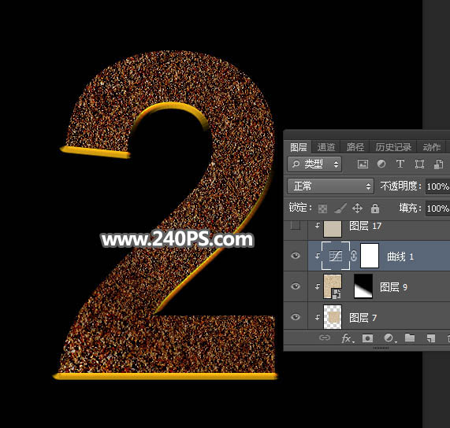
Task: Click the link layers chain icon
Action: (x=324, y=338)
